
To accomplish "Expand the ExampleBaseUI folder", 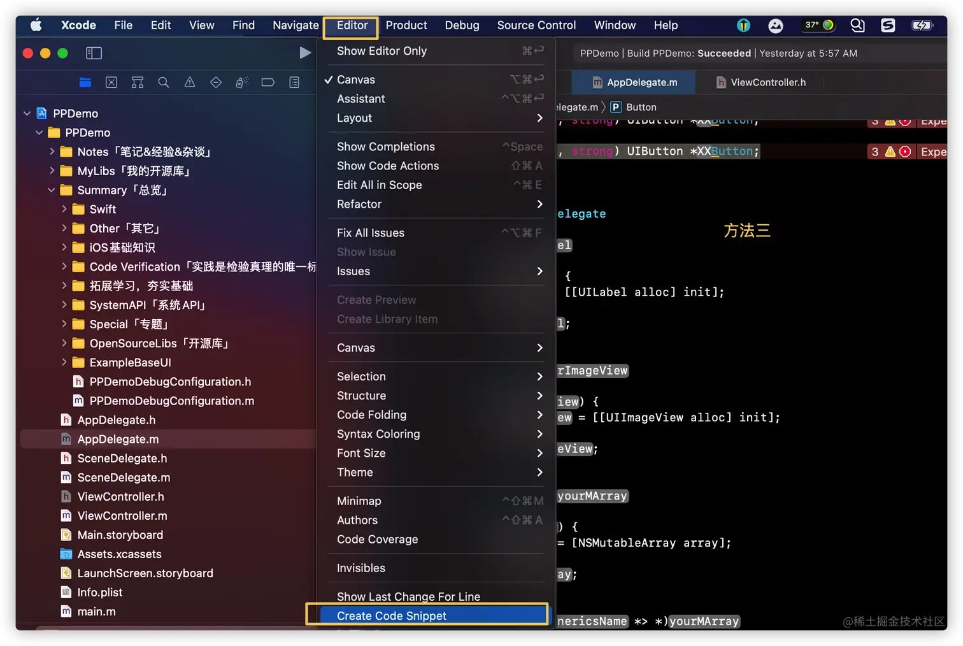I will [64, 362].
